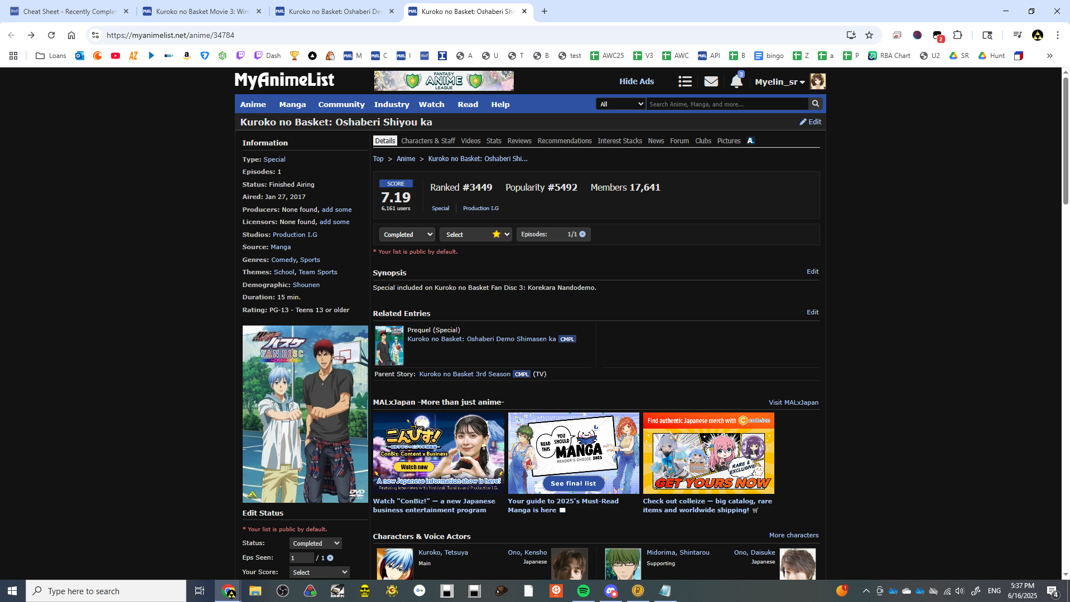The height and width of the screenshot is (602, 1070).
Task: Expand the Myelin_sr account menu
Action: pos(780,82)
